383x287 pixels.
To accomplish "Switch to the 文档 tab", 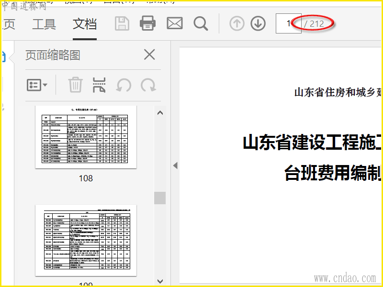I will click(x=85, y=24).
